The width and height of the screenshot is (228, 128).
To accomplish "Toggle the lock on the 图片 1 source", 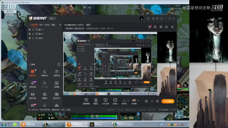I will pyautogui.click(x=33, y=34).
